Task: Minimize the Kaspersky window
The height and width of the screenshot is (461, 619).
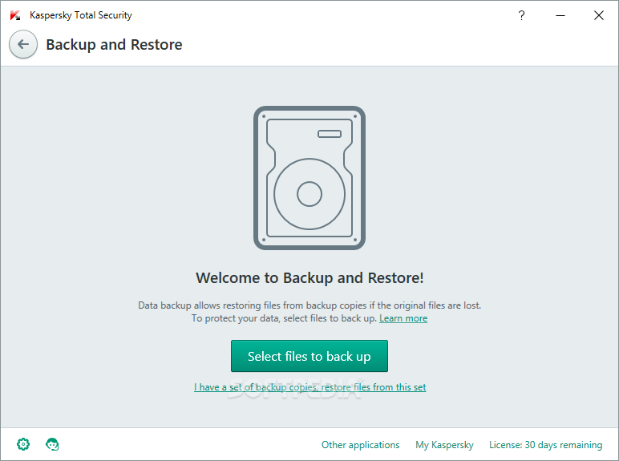Action: coord(560,15)
